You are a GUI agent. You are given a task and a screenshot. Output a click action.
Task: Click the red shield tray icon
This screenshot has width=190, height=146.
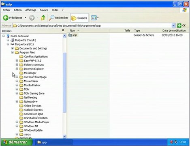(x=171, y=142)
